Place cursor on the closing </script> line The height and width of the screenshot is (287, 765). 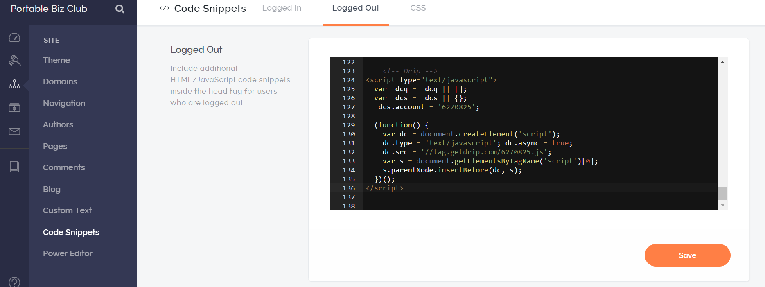[385, 188]
